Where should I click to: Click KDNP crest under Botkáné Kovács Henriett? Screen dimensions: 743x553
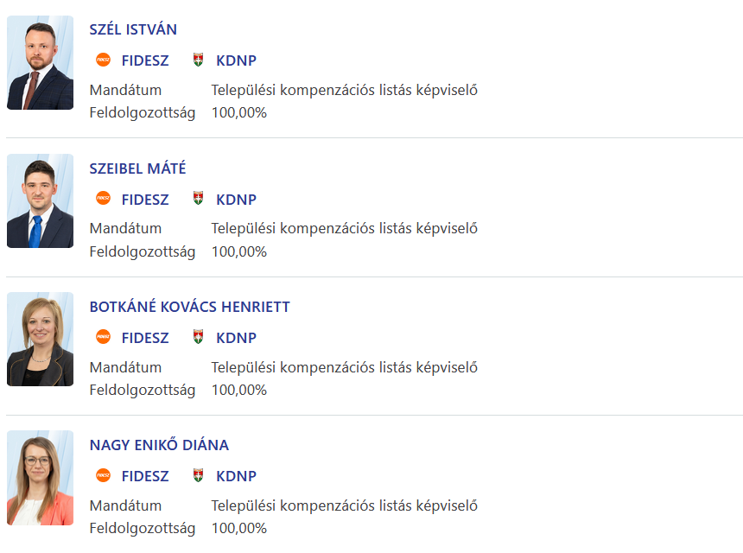199,337
